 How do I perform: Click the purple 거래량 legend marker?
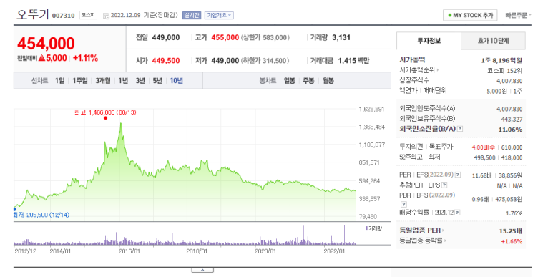tap(367, 228)
